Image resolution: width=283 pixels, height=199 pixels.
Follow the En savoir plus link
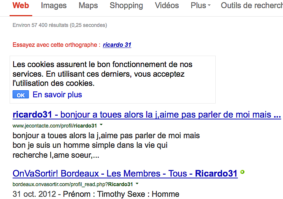click(x=57, y=95)
